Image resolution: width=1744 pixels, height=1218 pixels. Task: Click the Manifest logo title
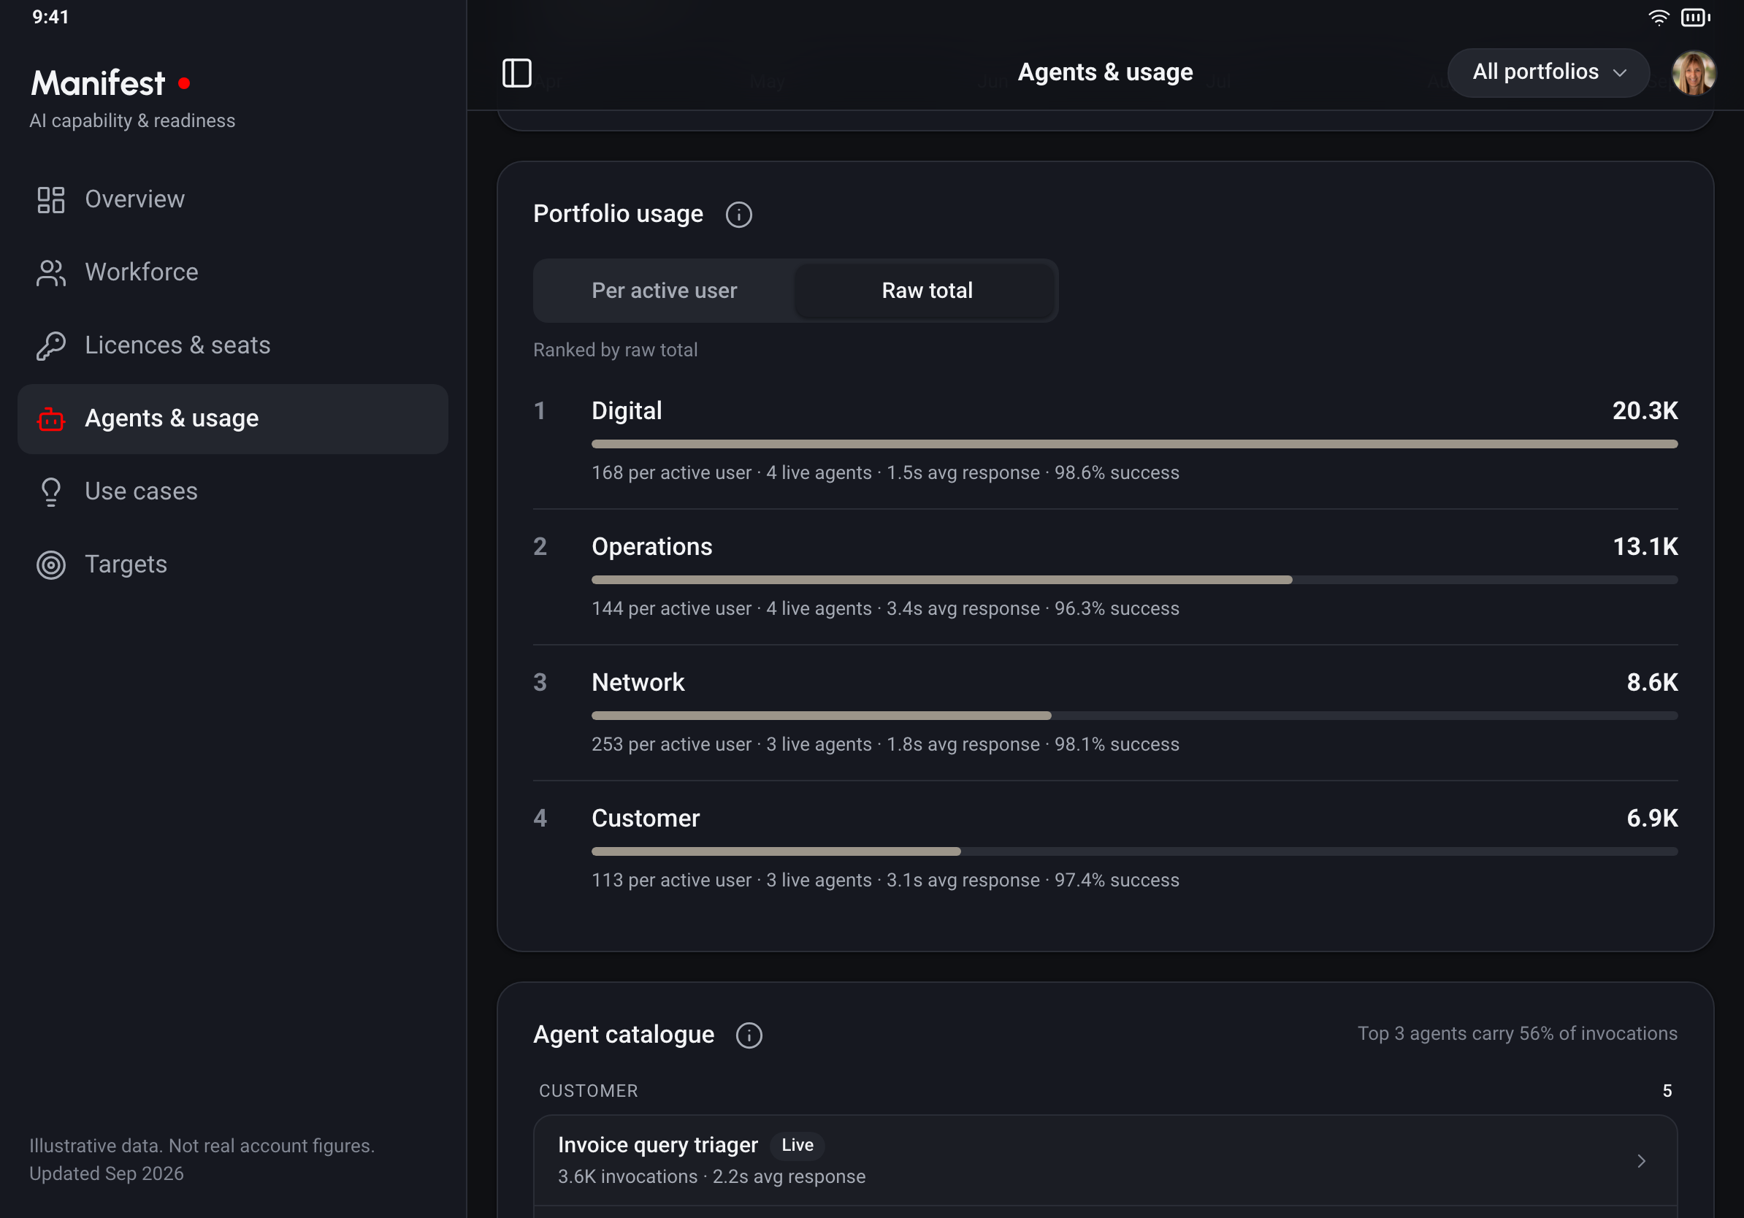(97, 83)
